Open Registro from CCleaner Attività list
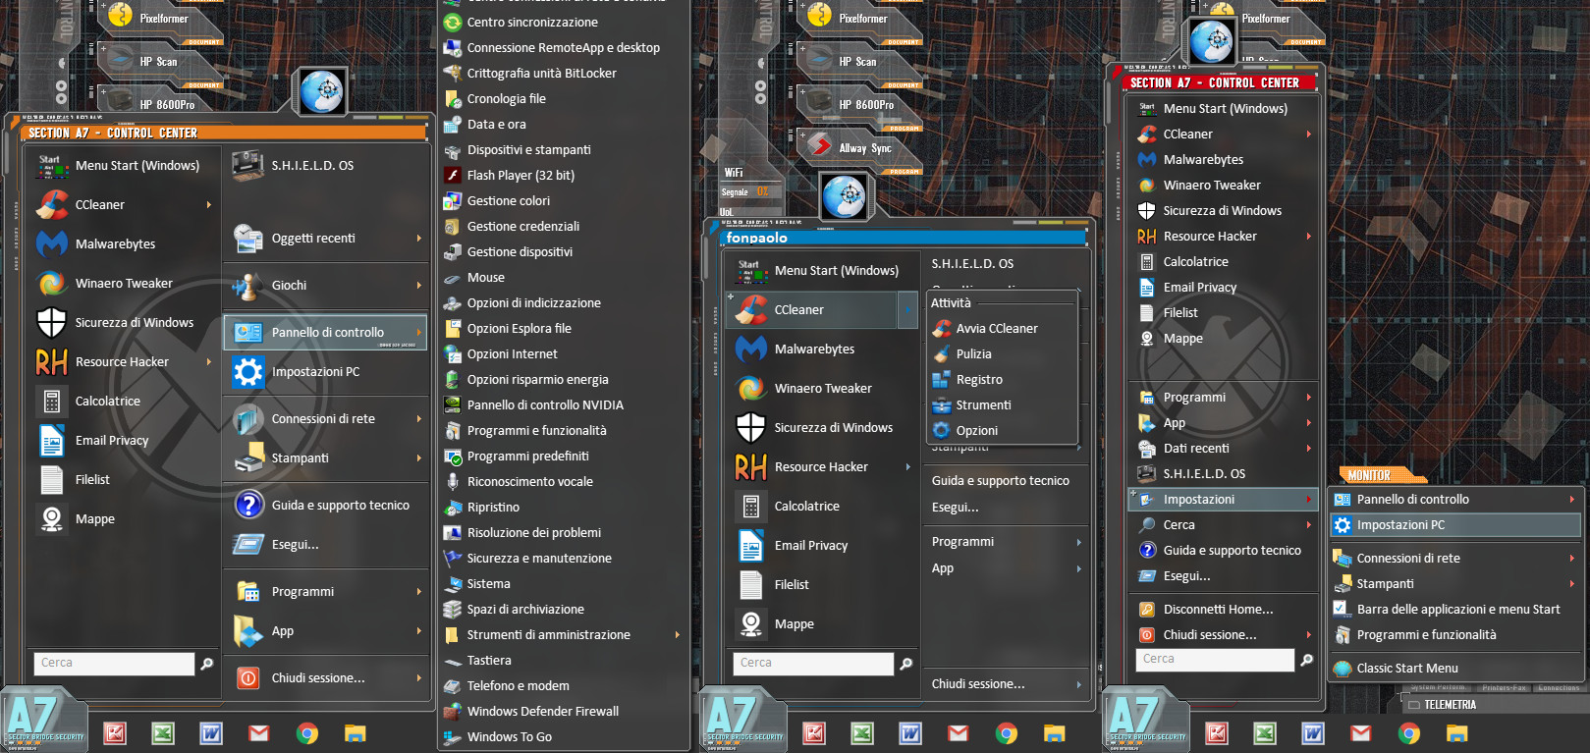1590x753 pixels. point(979,380)
